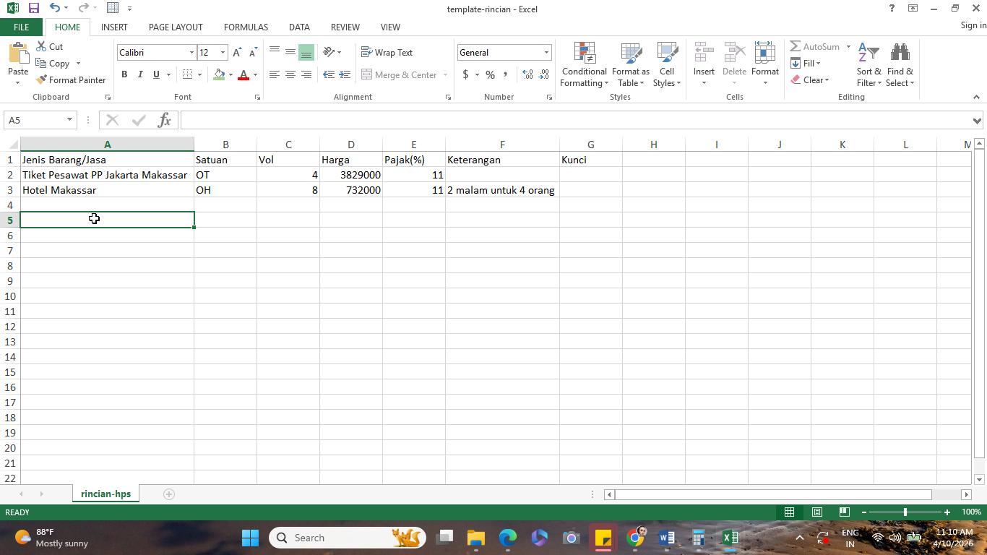Activate the Format Painter

(70, 79)
